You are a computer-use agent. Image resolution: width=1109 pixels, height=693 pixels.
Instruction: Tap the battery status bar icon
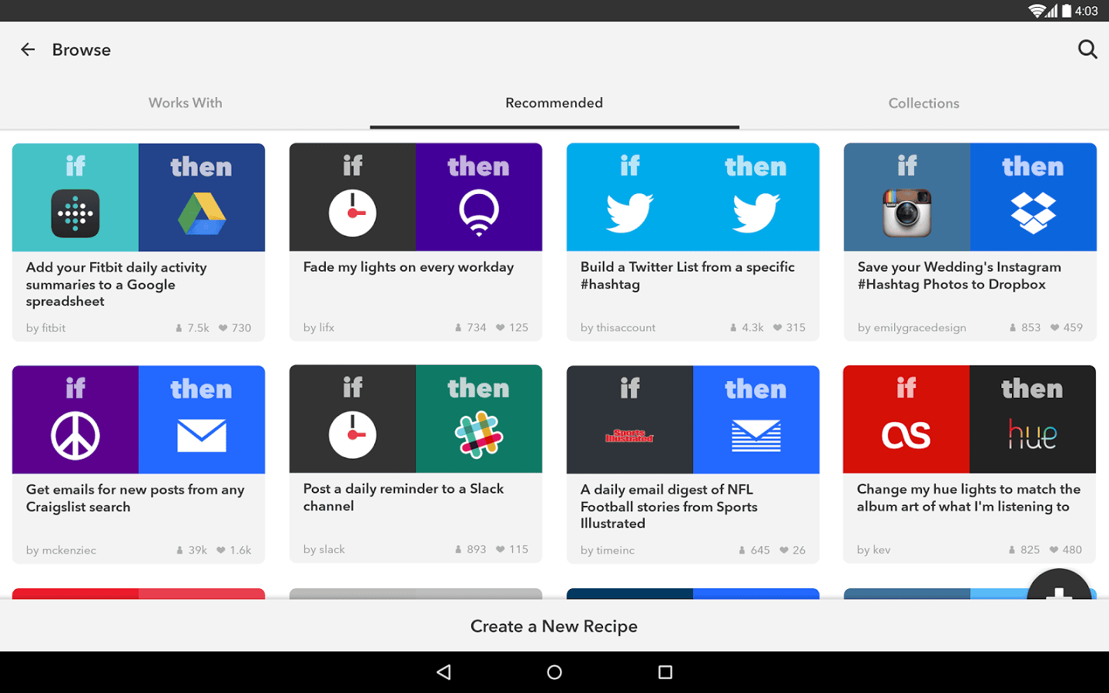[1067, 11]
